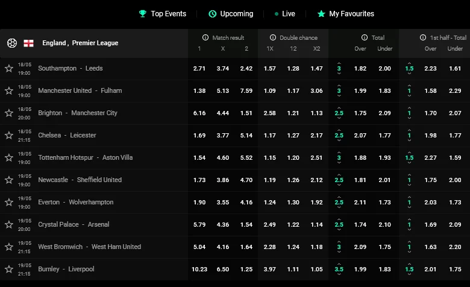Click the info icon next to Total header
The height and width of the screenshot is (287, 470).
[x=365, y=37]
